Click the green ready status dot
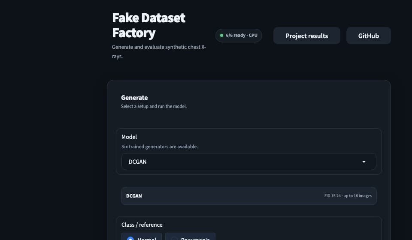 (221, 36)
